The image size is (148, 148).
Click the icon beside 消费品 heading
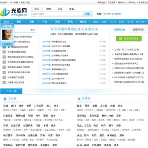point(79,99)
